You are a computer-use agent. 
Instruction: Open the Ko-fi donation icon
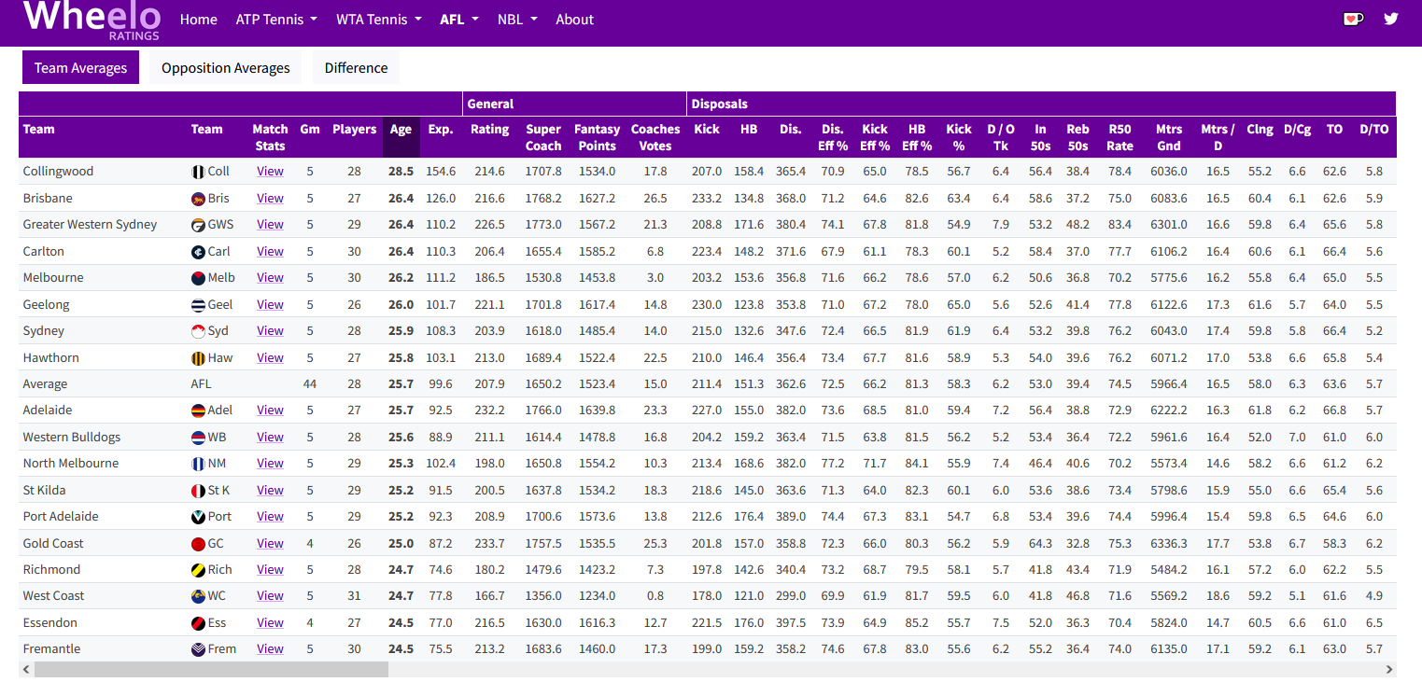[1353, 19]
